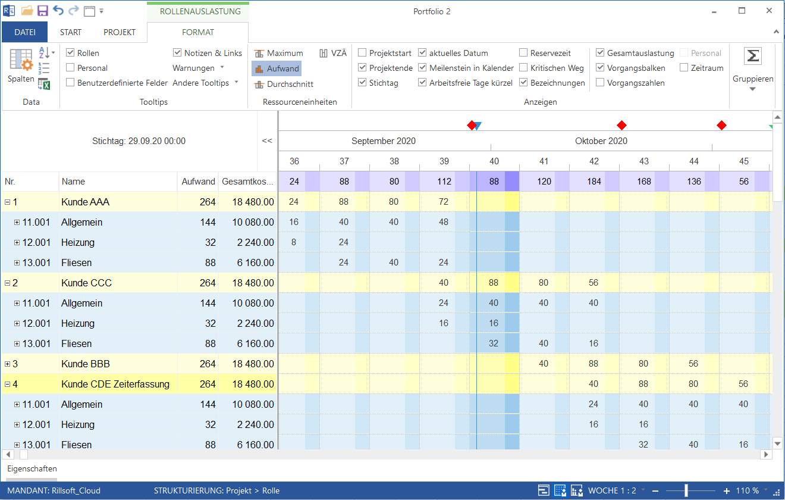This screenshot has width=785, height=500.
Task: Uncheck the Gesamtauslastung checkbox
Action: 600,53
